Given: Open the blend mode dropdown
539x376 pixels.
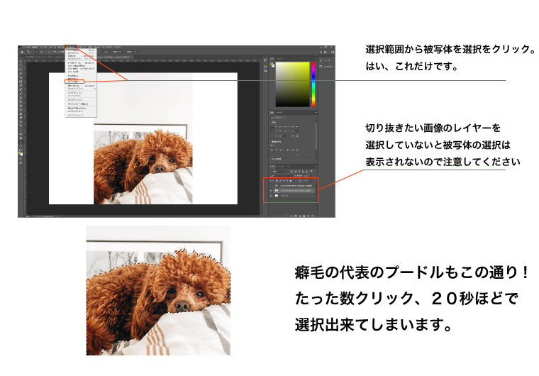Looking at the screenshot, I should (282, 176).
